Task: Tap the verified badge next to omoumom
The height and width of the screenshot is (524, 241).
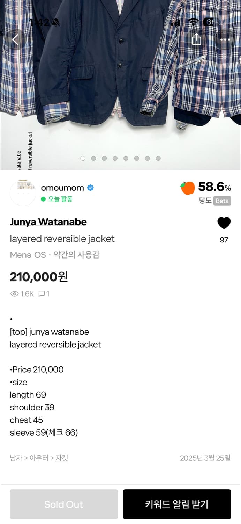Action: coord(90,188)
